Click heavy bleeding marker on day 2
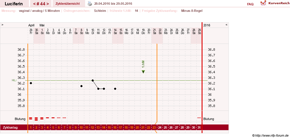This screenshot has height=139, width=290. pyautogui.click(x=36, y=119)
